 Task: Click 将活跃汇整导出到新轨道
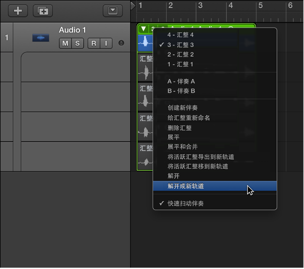click(215, 157)
